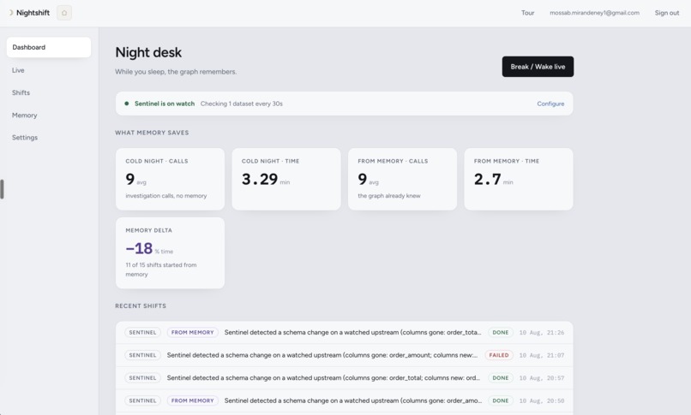Select the Cold Night Calls card

[170, 179]
